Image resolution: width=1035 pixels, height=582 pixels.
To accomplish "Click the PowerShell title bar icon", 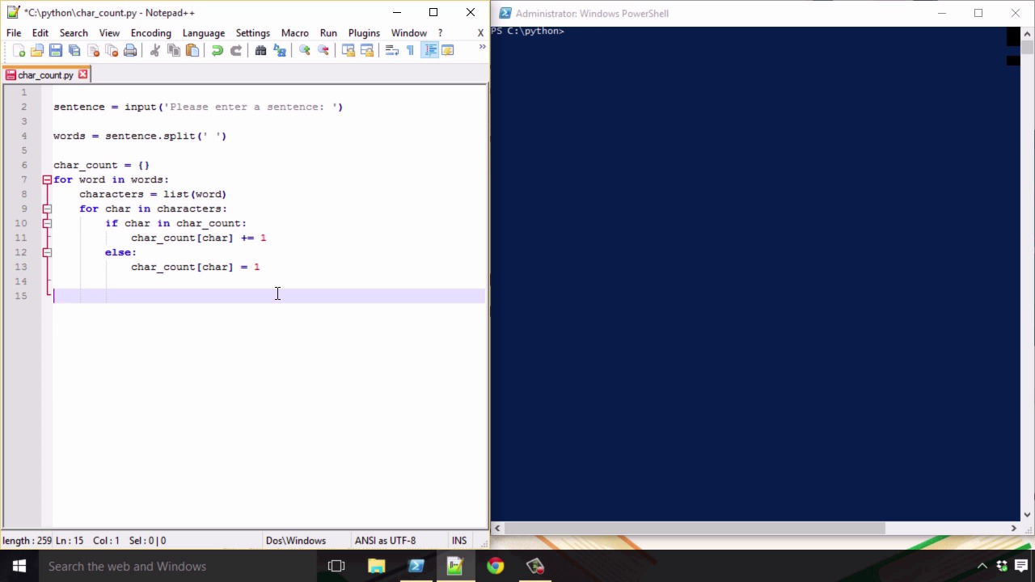I will point(505,13).
